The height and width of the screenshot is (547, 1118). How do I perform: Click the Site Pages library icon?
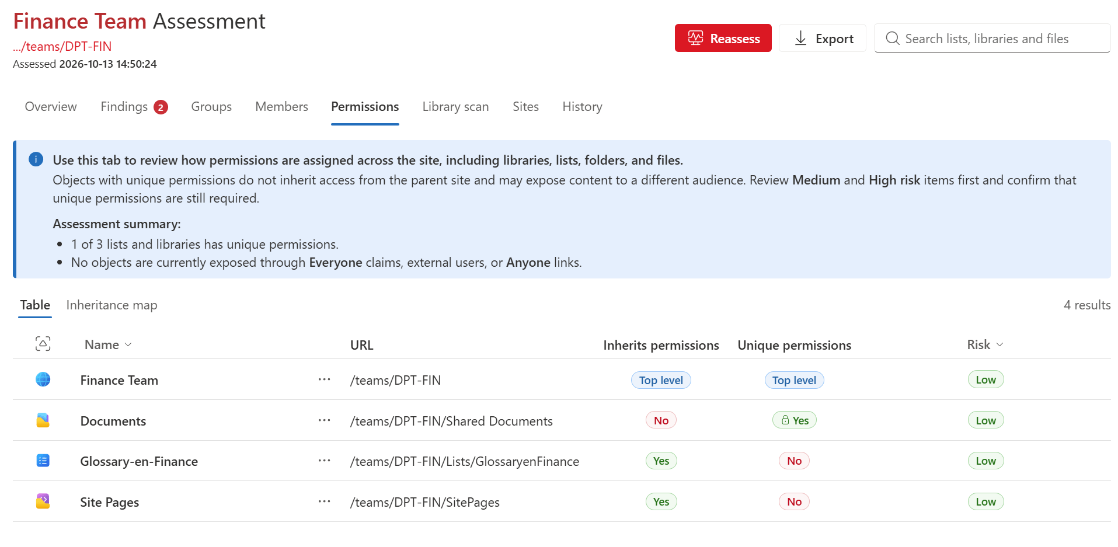[x=43, y=501]
